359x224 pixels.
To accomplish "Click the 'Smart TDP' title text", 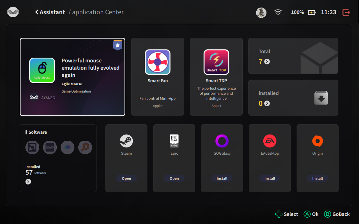I will pyautogui.click(x=216, y=81).
